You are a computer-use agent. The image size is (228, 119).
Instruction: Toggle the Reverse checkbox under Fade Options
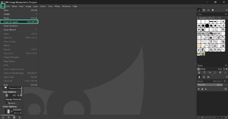(x=7, y=103)
